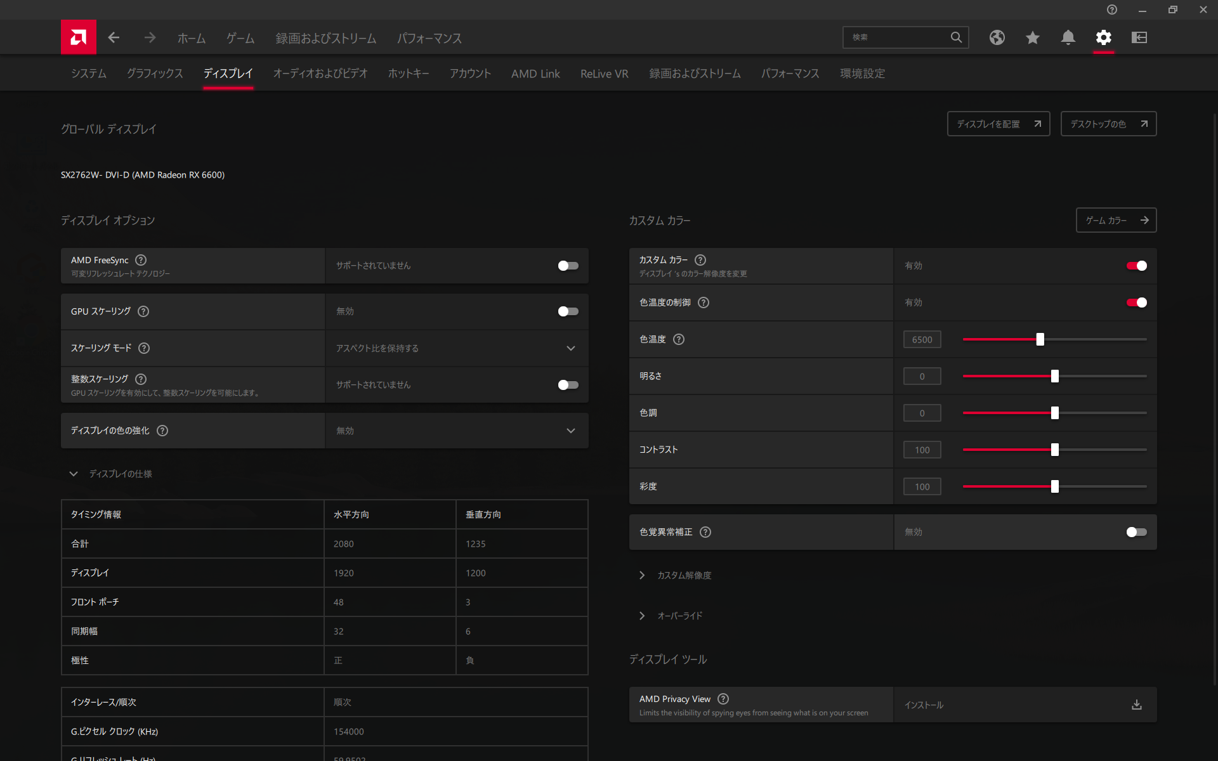The height and width of the screenshot is (761, 1218).
Task: Click the AMD logo home icon
Action: pyautogui.click(x=79, y=37)
